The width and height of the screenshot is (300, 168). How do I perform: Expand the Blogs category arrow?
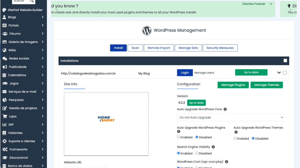click(x=42, y=17)
